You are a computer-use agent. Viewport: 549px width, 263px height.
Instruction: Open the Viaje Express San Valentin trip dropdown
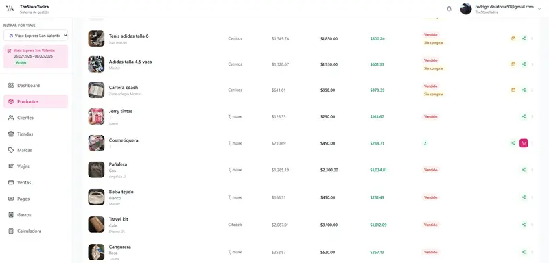tap(36, 36)
